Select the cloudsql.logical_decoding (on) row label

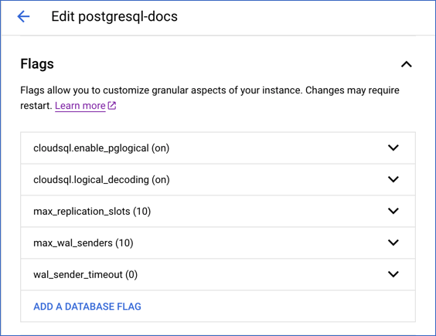point(101,180)
